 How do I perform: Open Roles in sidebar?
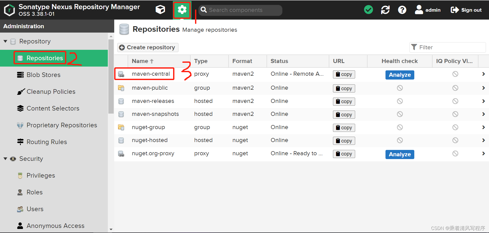click(54, 192)
